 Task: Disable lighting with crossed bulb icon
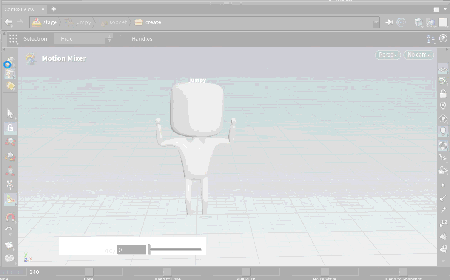pyautogui.click(x=443, y=106)
